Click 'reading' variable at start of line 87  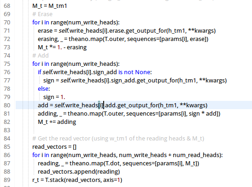point(48,164)
